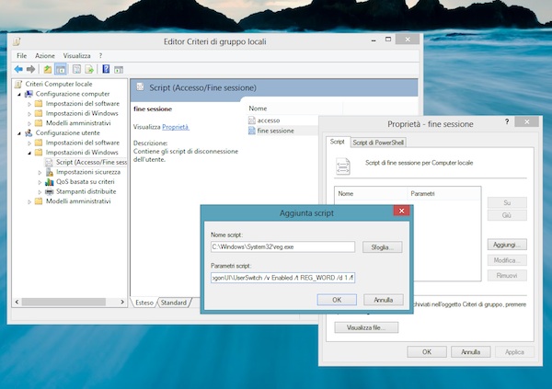This screenshot has height=389, width=552.
Task: Click the Sfoglia... browse button
Action: coord(381,247)
